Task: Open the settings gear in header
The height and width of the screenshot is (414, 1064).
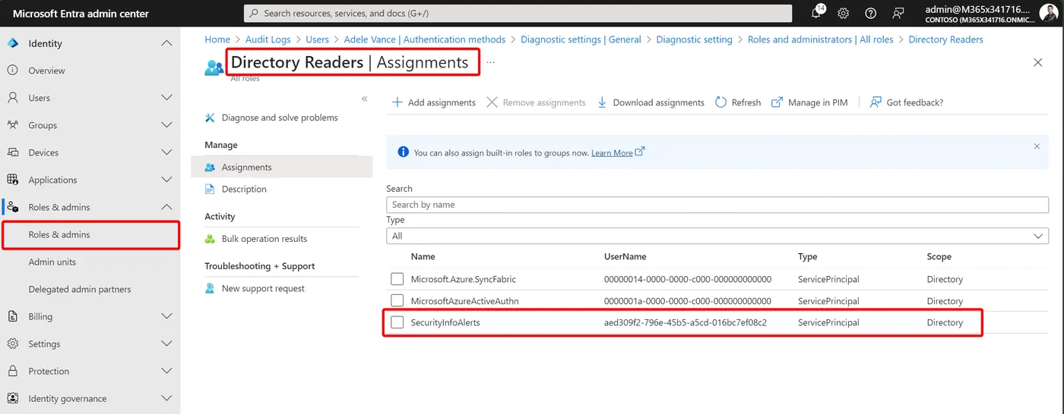Action: 843,14
